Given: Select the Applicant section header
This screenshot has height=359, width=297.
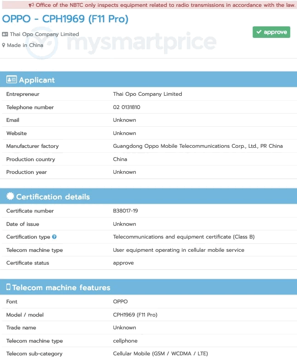Looking at the screenshot, I should coord(148,79).
